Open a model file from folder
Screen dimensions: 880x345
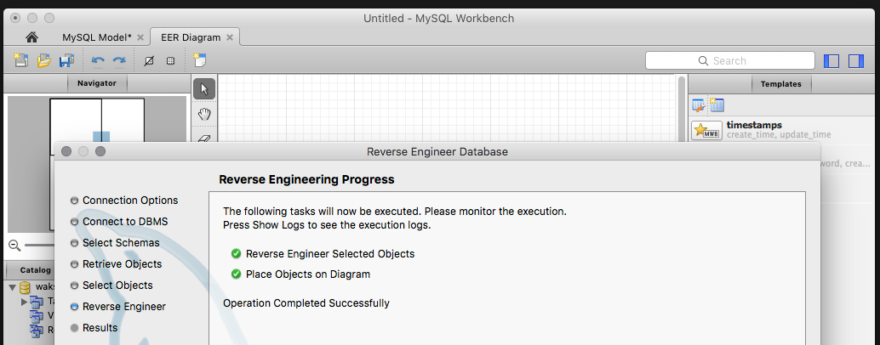pyautogui.click(x=43, y=60)
